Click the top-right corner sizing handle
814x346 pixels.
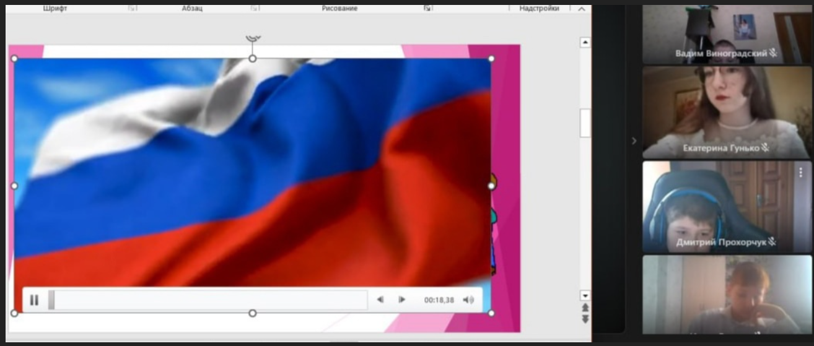(x=491, y=59)
